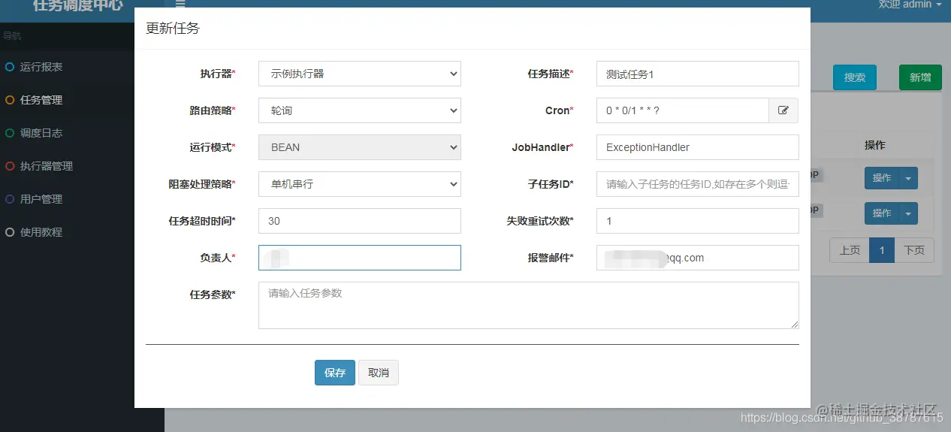Open the Cron expression editor icon
Viewport: 951px width, 432px height.
click(783, 110)
